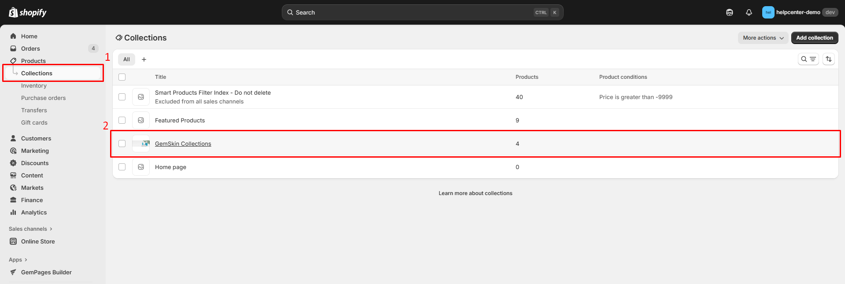Click the Finance bank icon
The height and width of the screenshot is (284, 845).
[13, 200]
